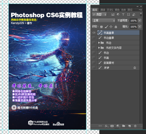146x134 pixels.
Task: Switch to the 颜色 tab
Action: tap(117, 10)
